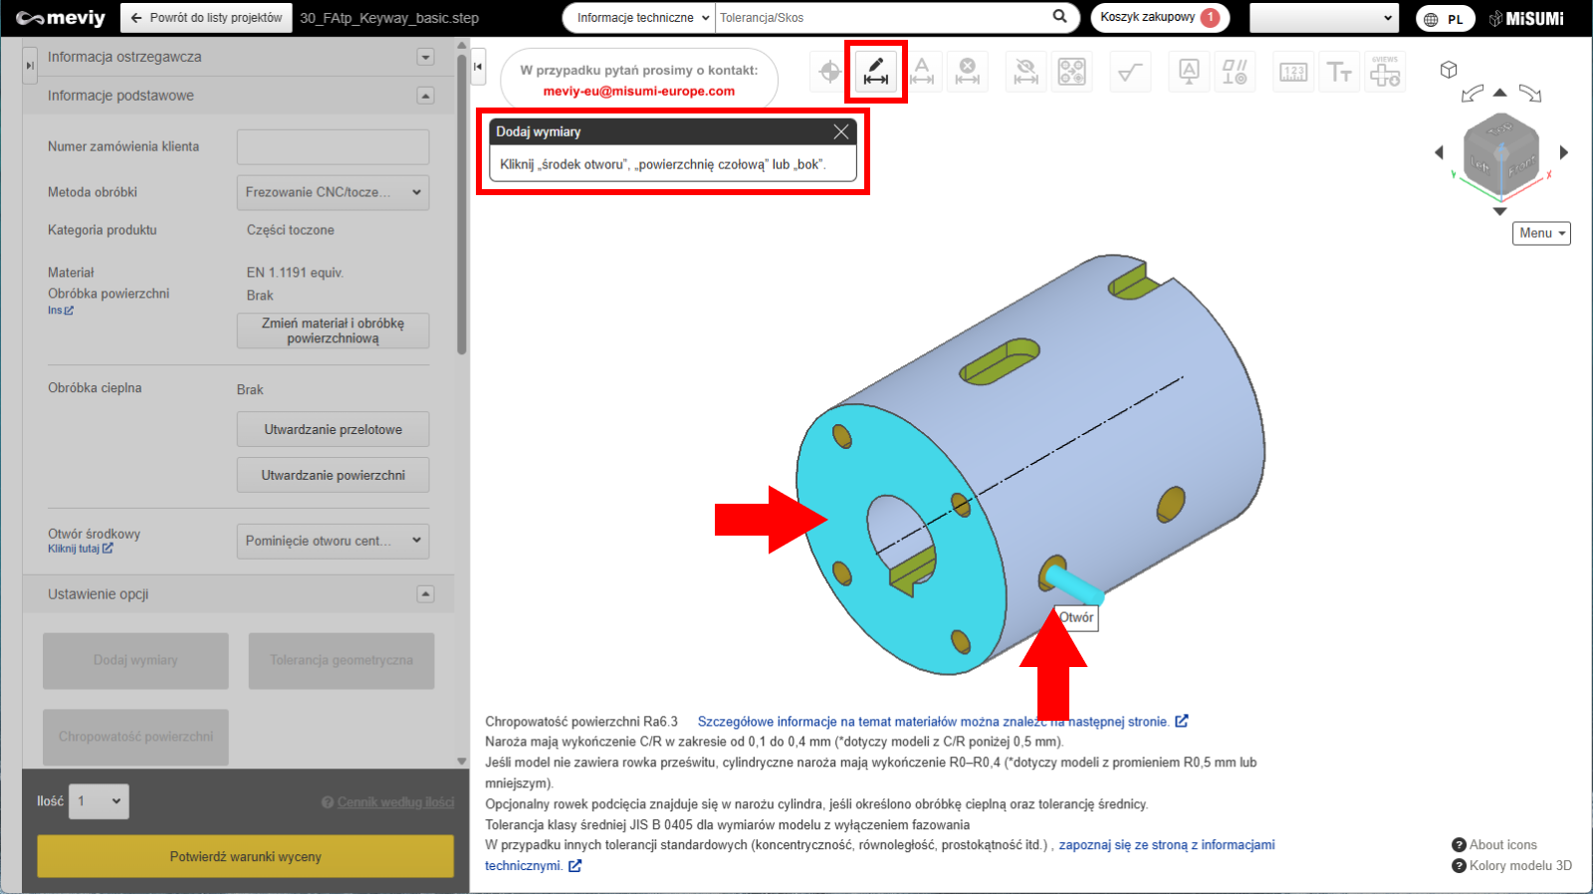The width and height of the screenshot is (1593, 896).
Task: Click the Numer zamówienia klienta input field
Action: pos(333,146)
